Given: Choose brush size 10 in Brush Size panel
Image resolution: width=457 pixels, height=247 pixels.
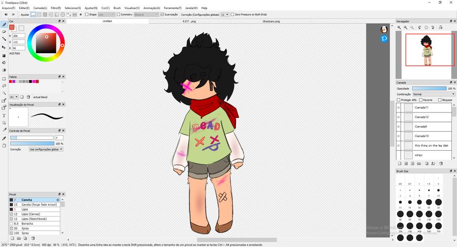Looking at the screenshot, I should coord(438,190).
